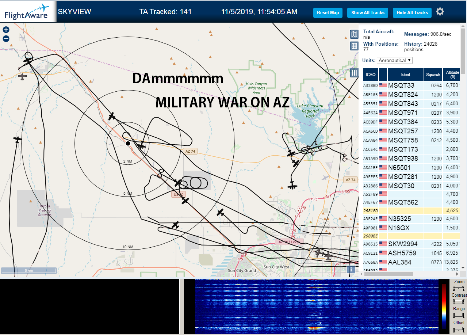Screen dimensions: 467x335
Task: Adjust the waterfall Contrast slider
Action: tap(459, 302)
